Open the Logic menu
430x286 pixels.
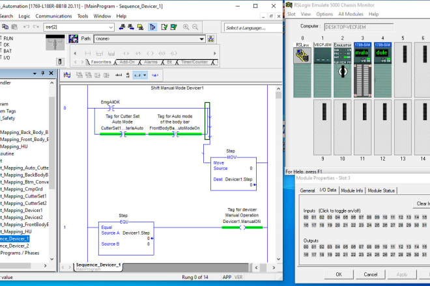24,16
